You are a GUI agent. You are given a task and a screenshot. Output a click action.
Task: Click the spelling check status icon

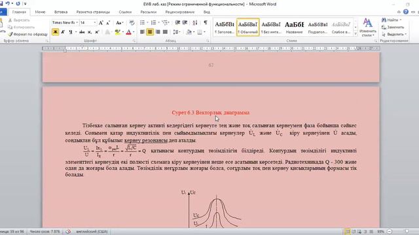tap(68, 232)
